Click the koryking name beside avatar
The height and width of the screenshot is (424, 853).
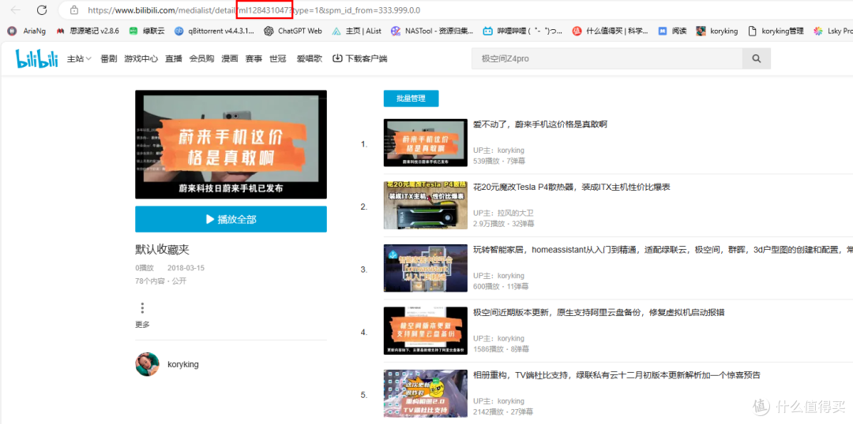coord(182,364)
